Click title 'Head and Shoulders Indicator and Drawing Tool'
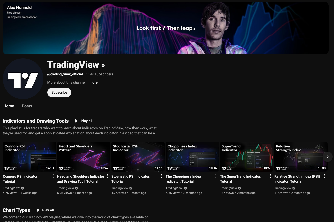This screenshot has width=334, height=222. coord(80,179)
